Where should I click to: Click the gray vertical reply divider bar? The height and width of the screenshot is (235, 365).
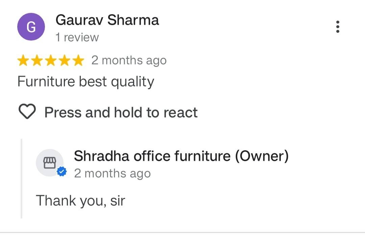21,178
